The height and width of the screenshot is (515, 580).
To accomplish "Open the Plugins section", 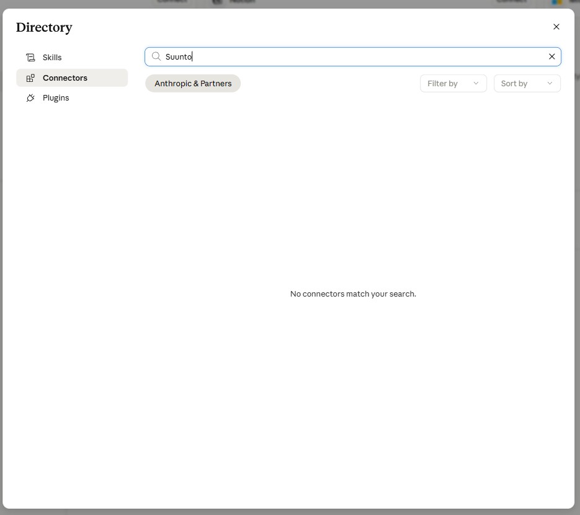I will click(x=72, y=97).
